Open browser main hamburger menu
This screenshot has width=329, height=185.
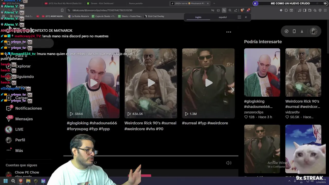point(325,10)
